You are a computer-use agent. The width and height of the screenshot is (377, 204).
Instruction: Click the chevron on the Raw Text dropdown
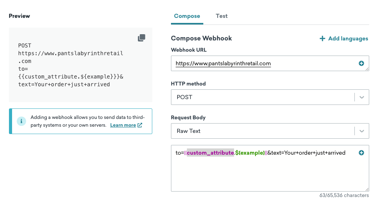[361, 131]
